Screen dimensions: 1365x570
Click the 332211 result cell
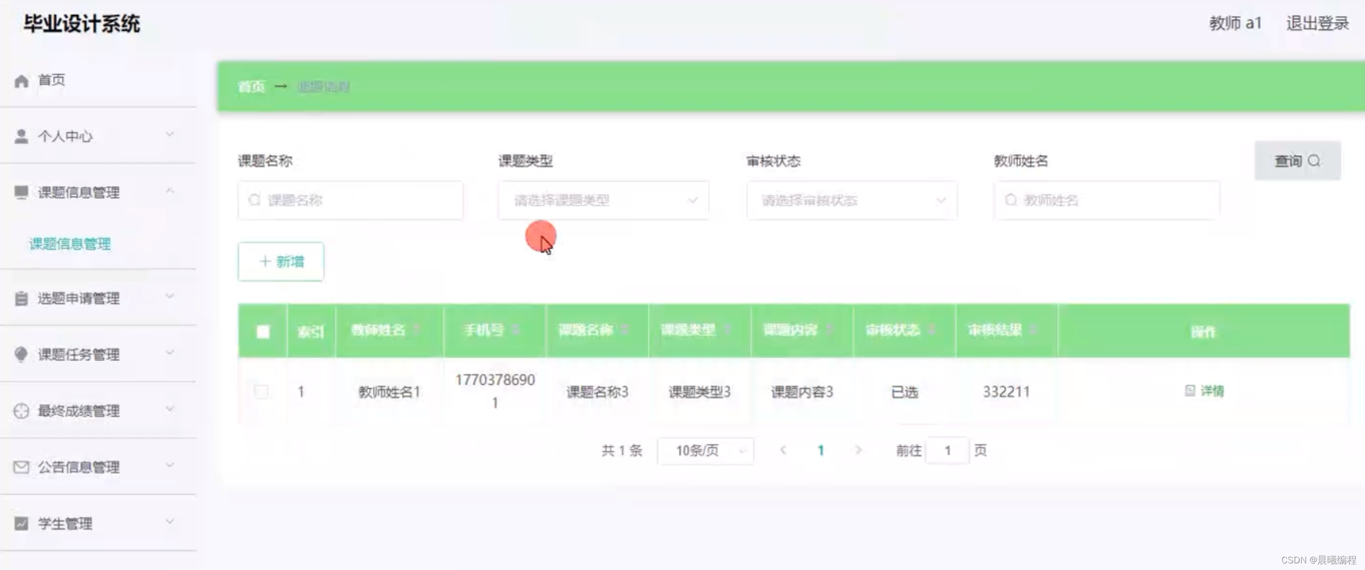1006,392
